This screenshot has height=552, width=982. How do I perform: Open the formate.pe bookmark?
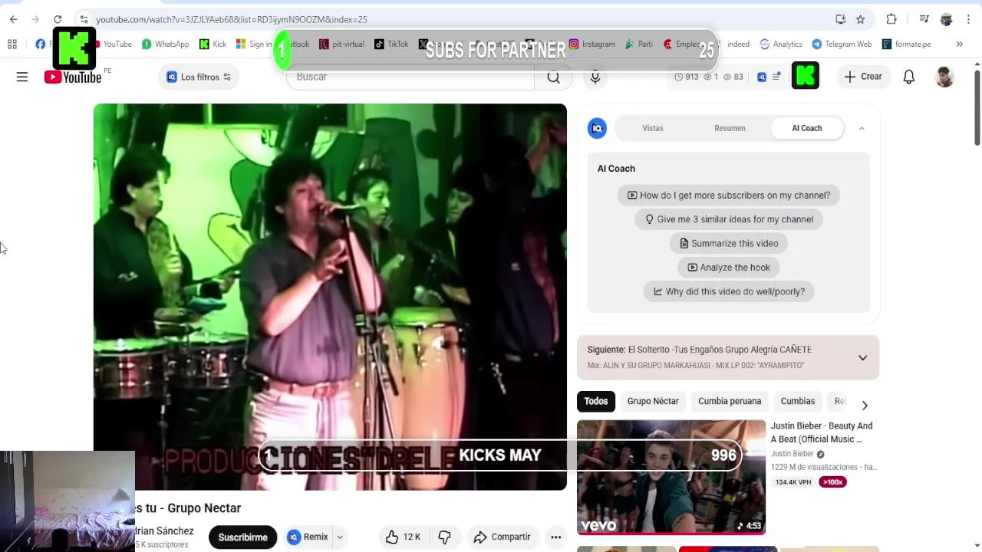tap(907, 44)
